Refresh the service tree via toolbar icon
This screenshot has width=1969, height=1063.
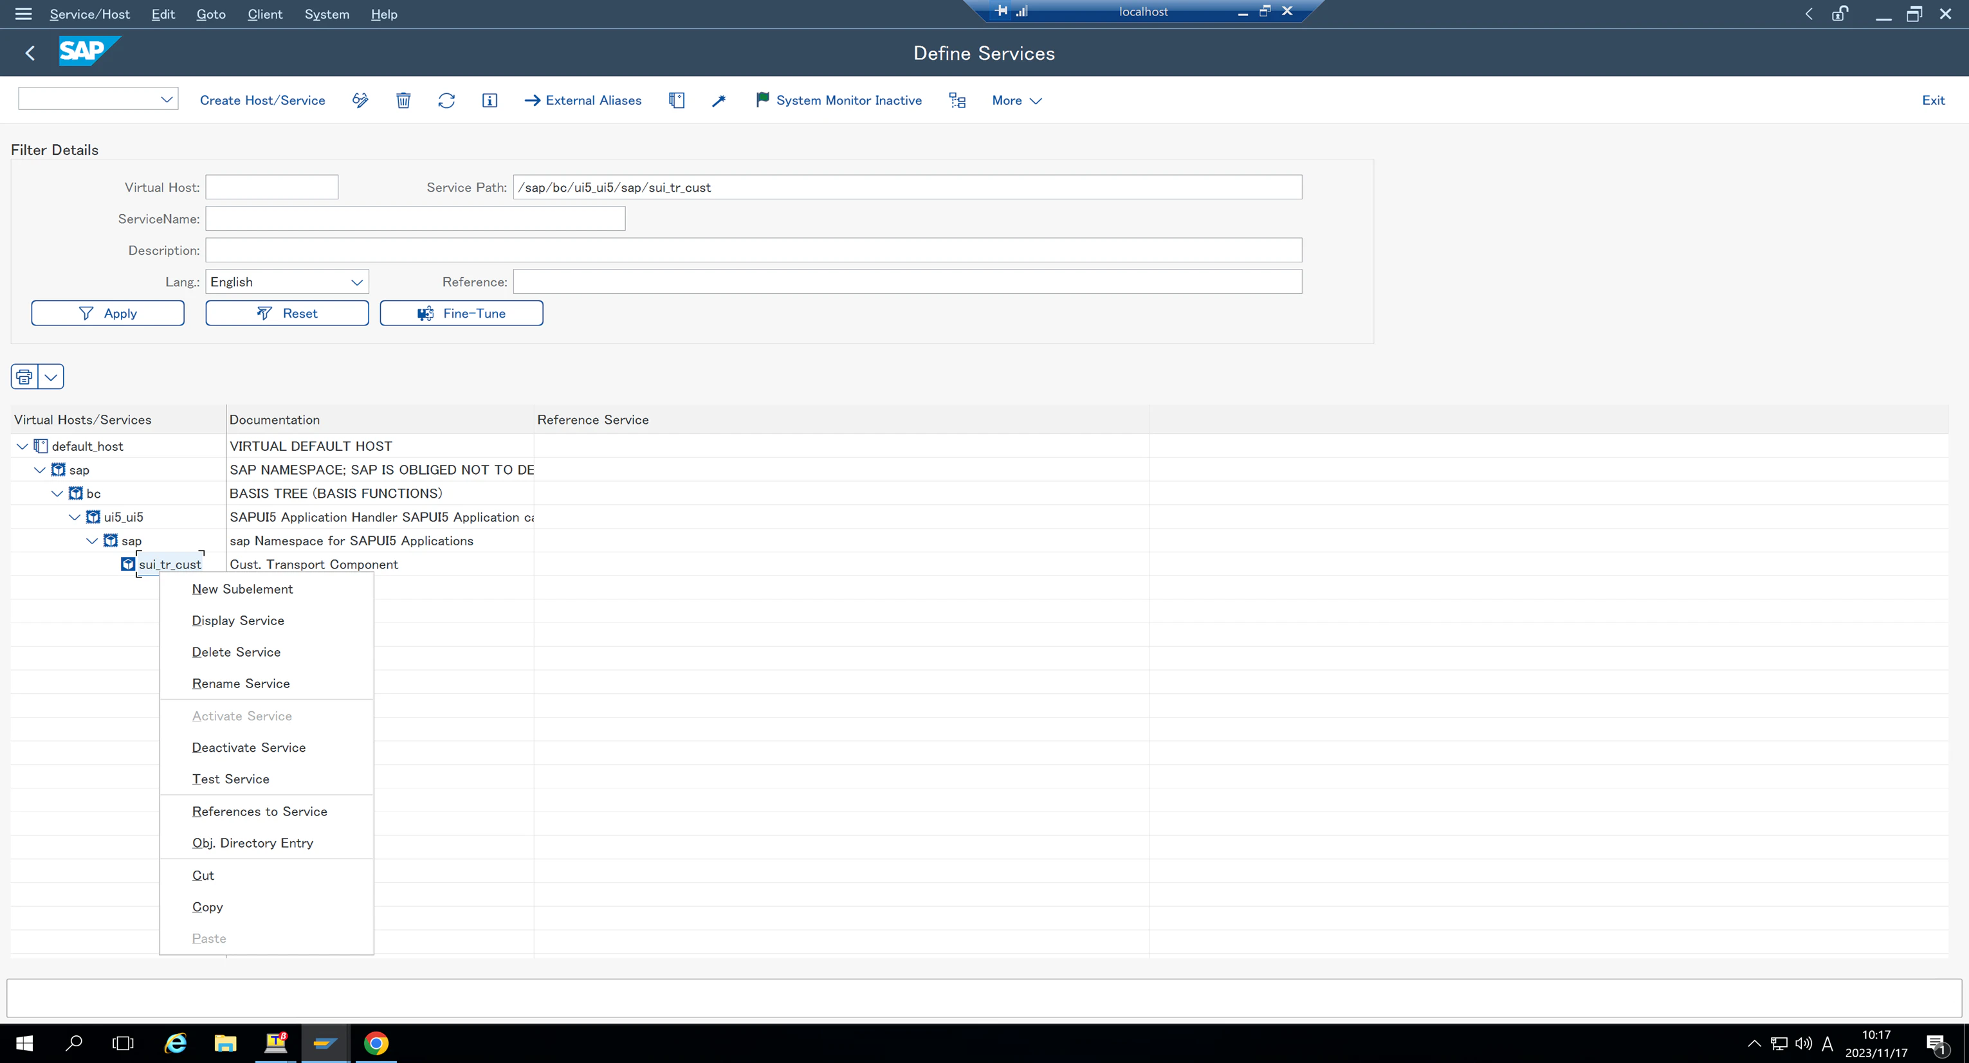pos(446,100)
